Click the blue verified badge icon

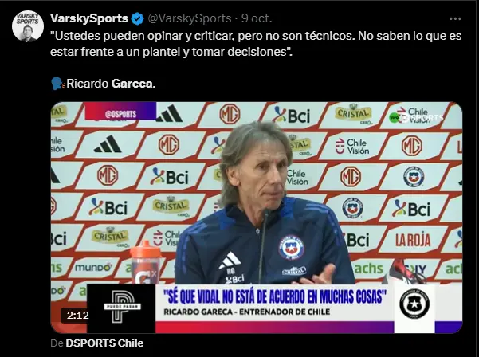(137, 18)
